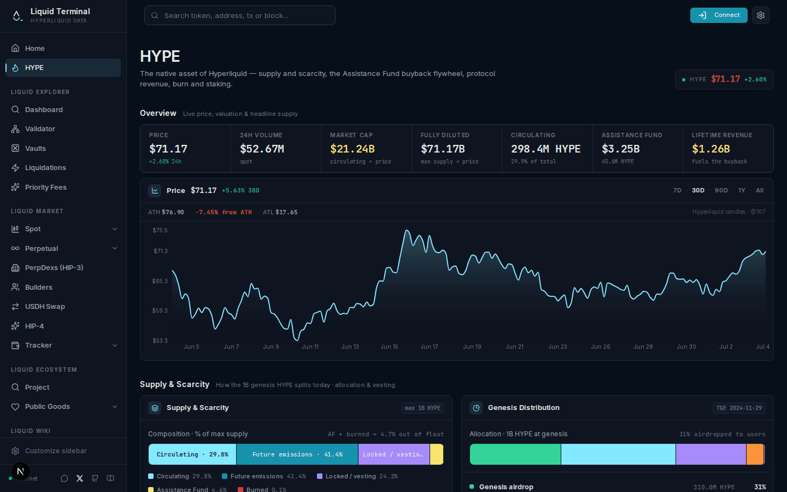The height and width of the screenshot is (492, 787).
Task: Open Home via its house icon
Action: click(15, 48)
